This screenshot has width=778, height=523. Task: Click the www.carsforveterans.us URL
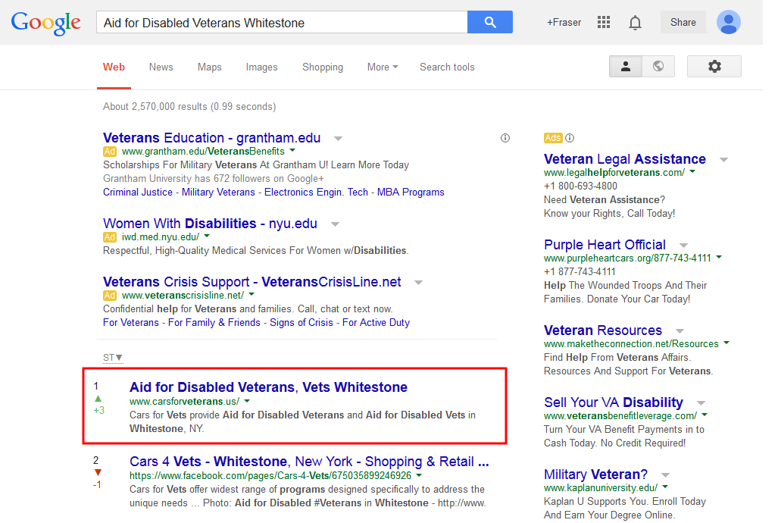click(x=184, y=401)
